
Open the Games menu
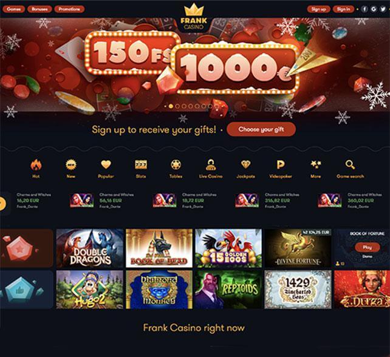(14, 9)
